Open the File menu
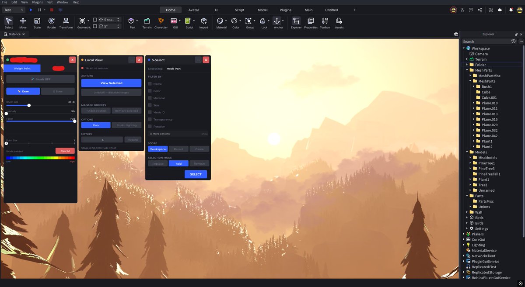Viewport: 525px width, 287px height. click(4, 2)
